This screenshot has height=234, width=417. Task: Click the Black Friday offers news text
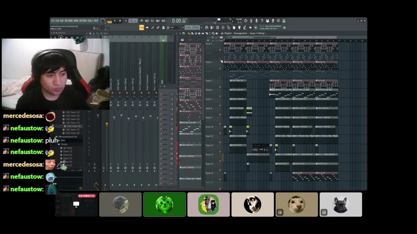point(270,27)
